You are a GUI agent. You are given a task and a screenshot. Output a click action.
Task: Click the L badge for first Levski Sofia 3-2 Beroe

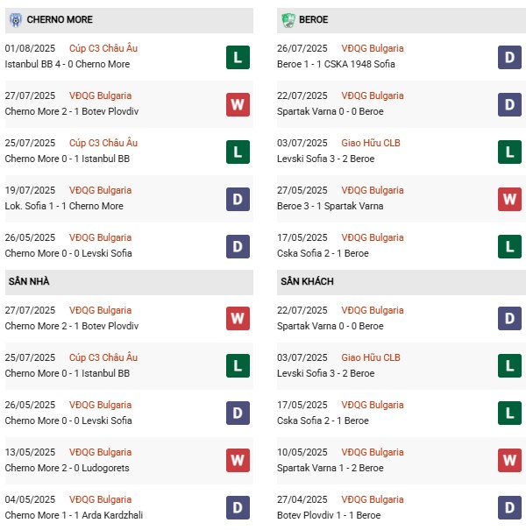510,152
